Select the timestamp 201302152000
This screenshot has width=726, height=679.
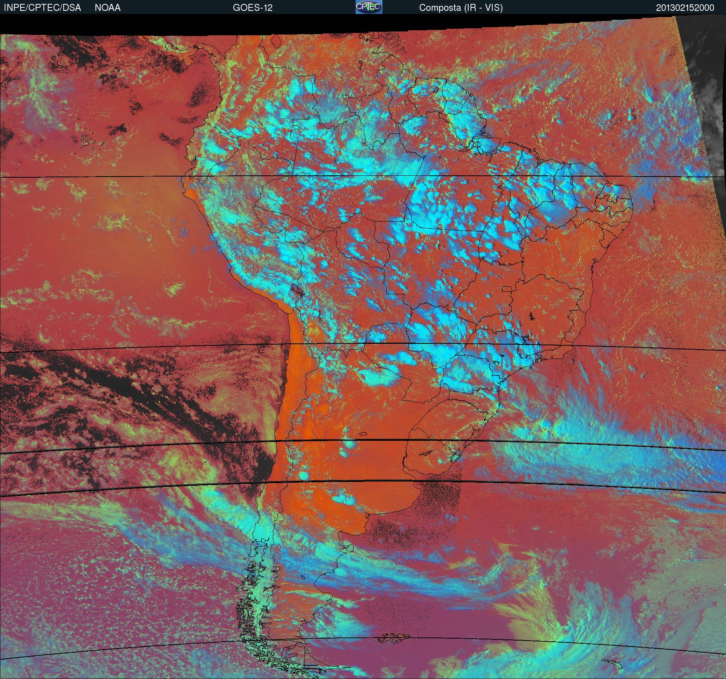(x=685, y=8)
